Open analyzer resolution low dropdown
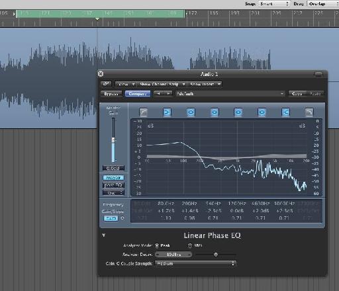The height and width of the screenshot is (291, 339). click(113, 192)
